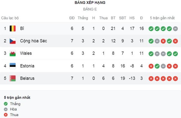This screenshot has width=181, height=118.
Task: Open the Wales team name link
Action: point(26,53)
